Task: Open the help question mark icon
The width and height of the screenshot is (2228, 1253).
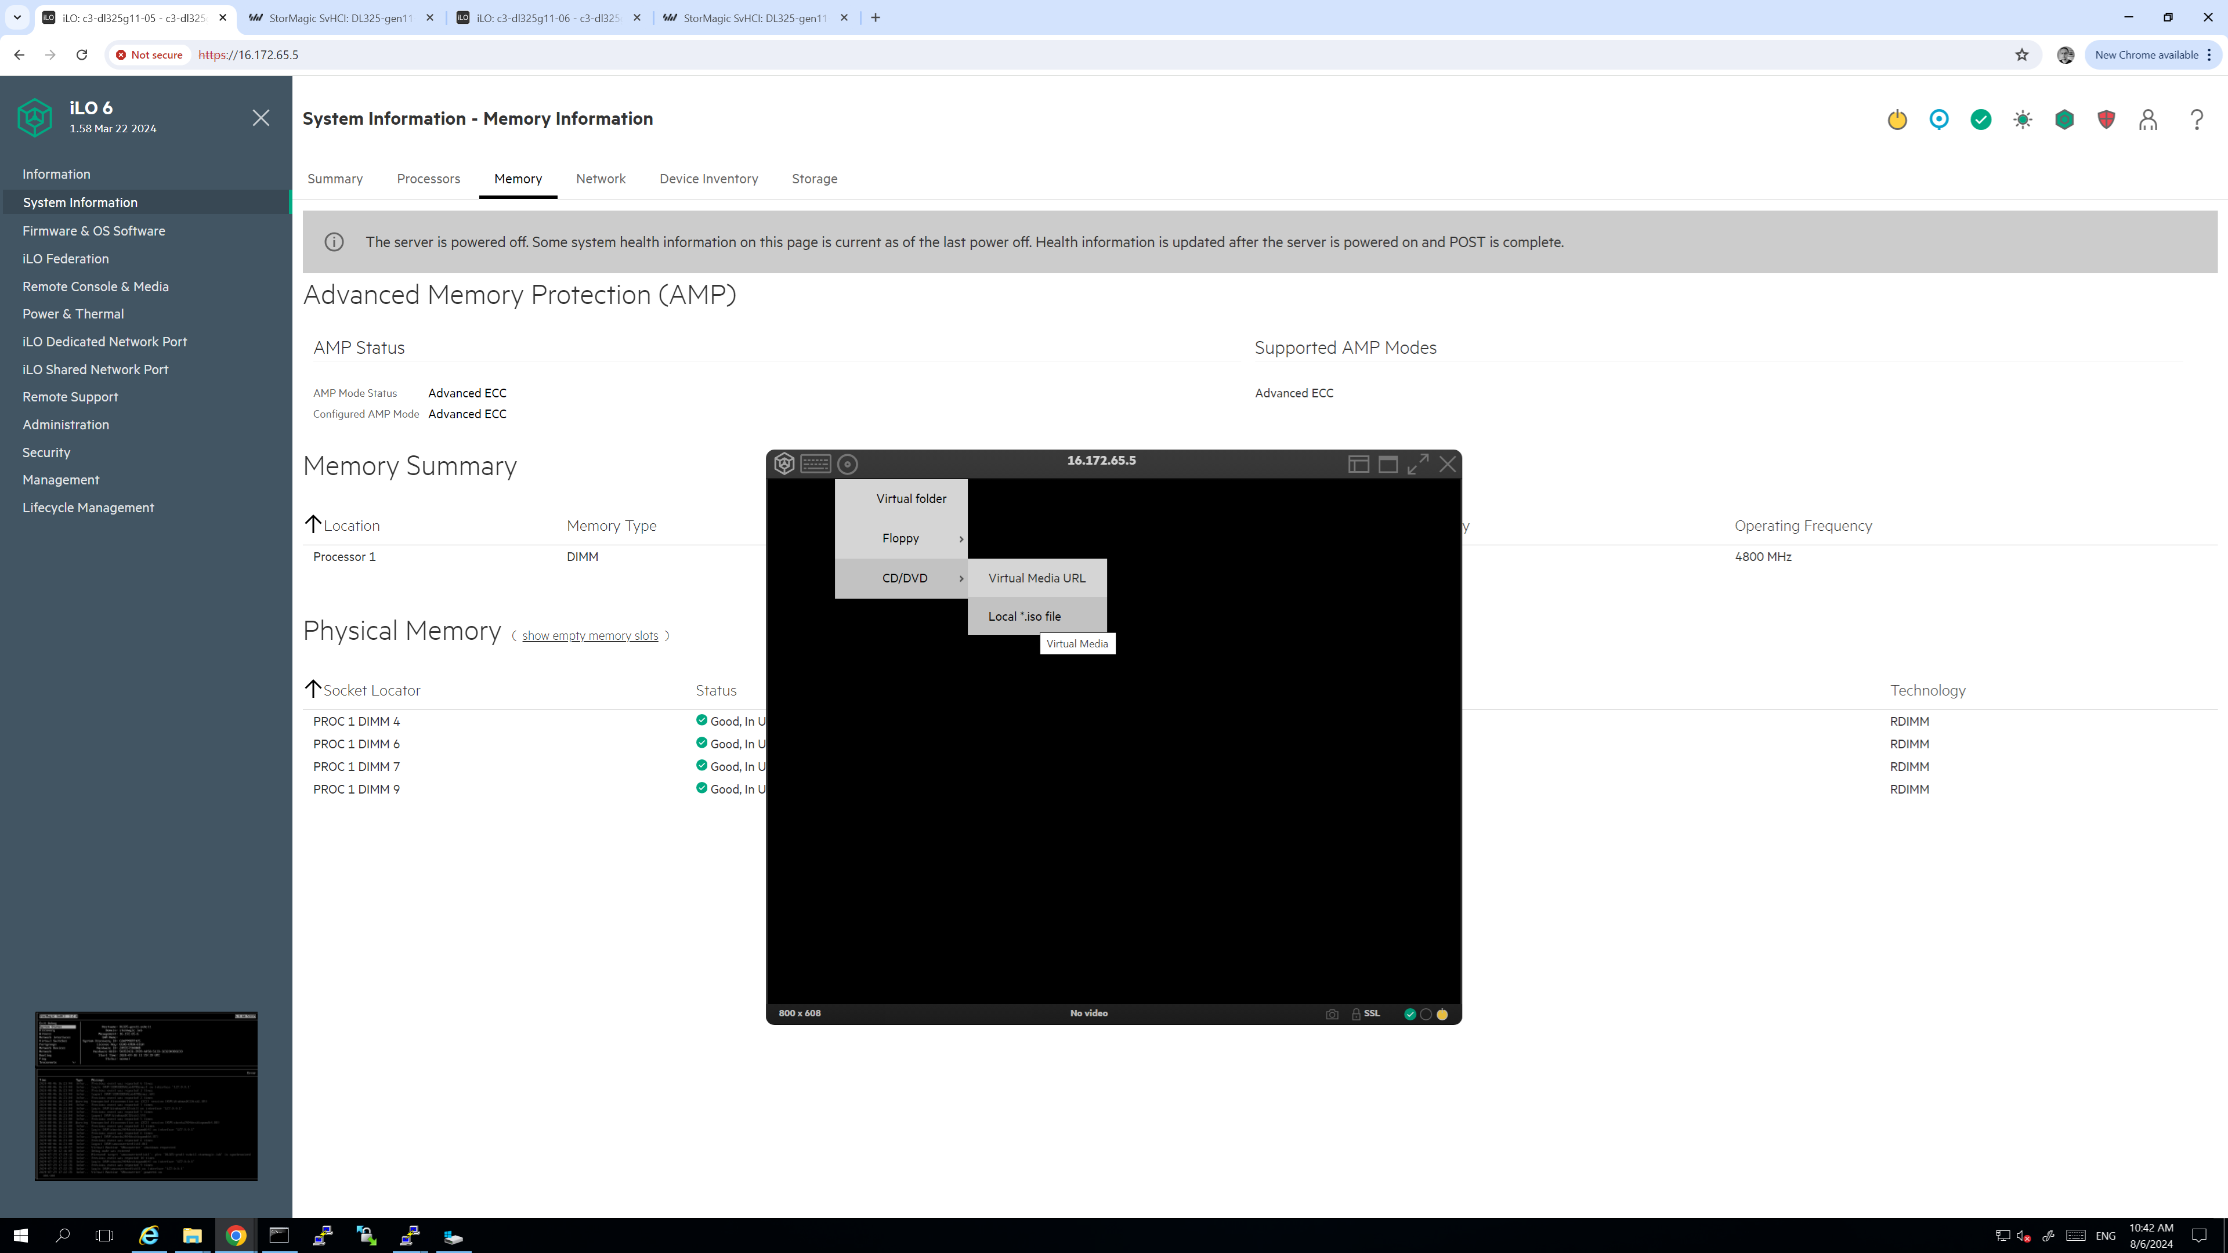Action: tap(2197, 119)
